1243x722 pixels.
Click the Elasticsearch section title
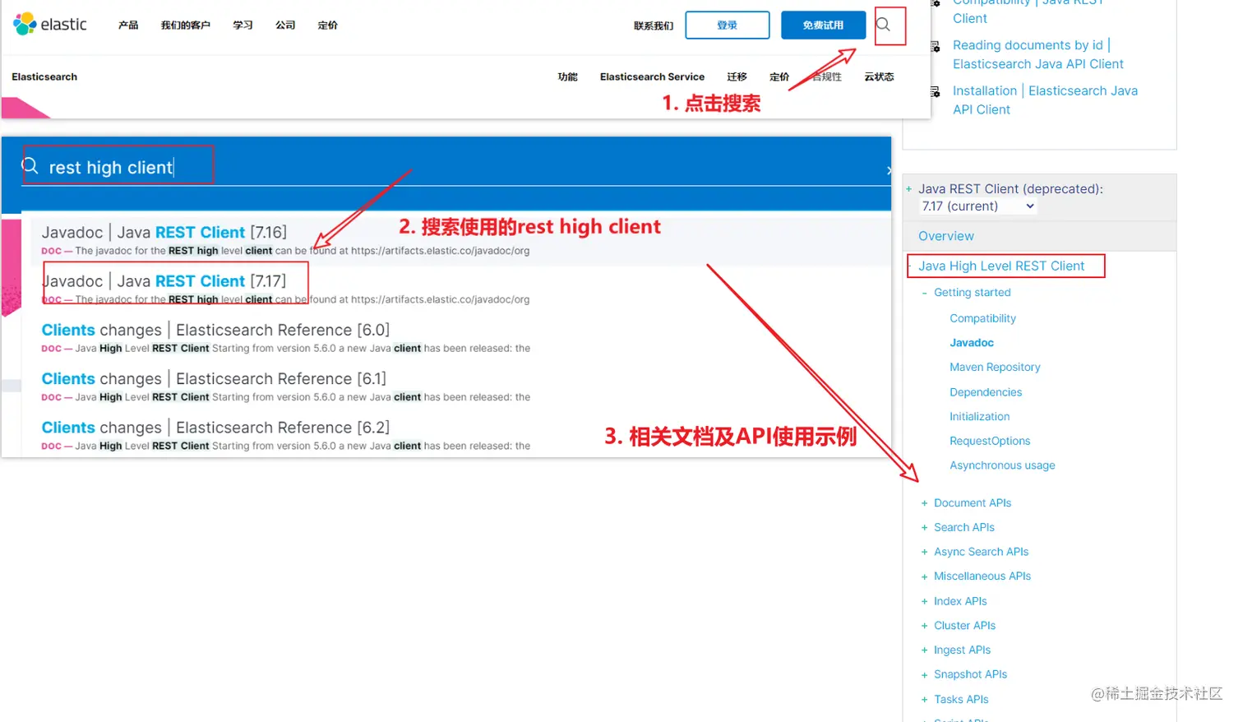(x=44, y=76)
